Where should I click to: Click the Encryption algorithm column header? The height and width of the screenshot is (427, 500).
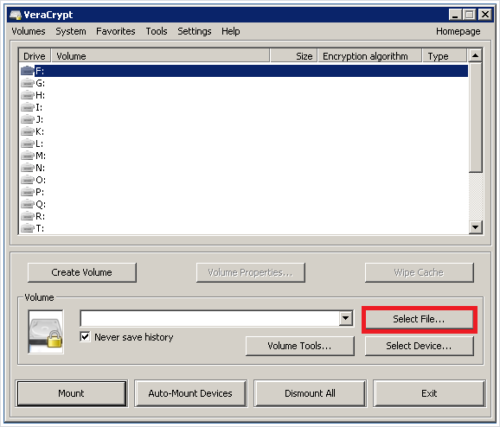370,56
